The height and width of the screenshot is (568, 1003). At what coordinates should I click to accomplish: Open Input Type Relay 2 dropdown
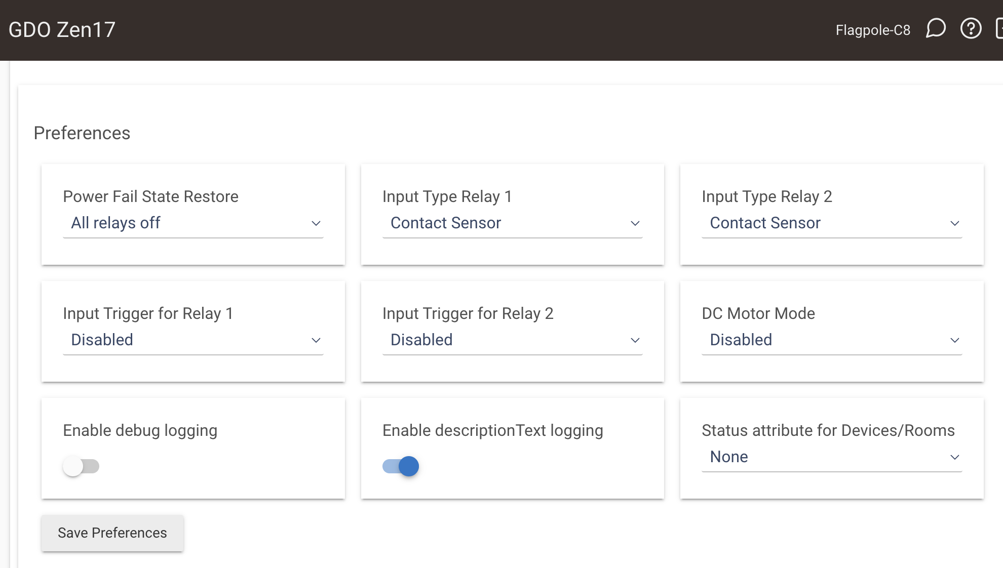[x=831, y=223]
